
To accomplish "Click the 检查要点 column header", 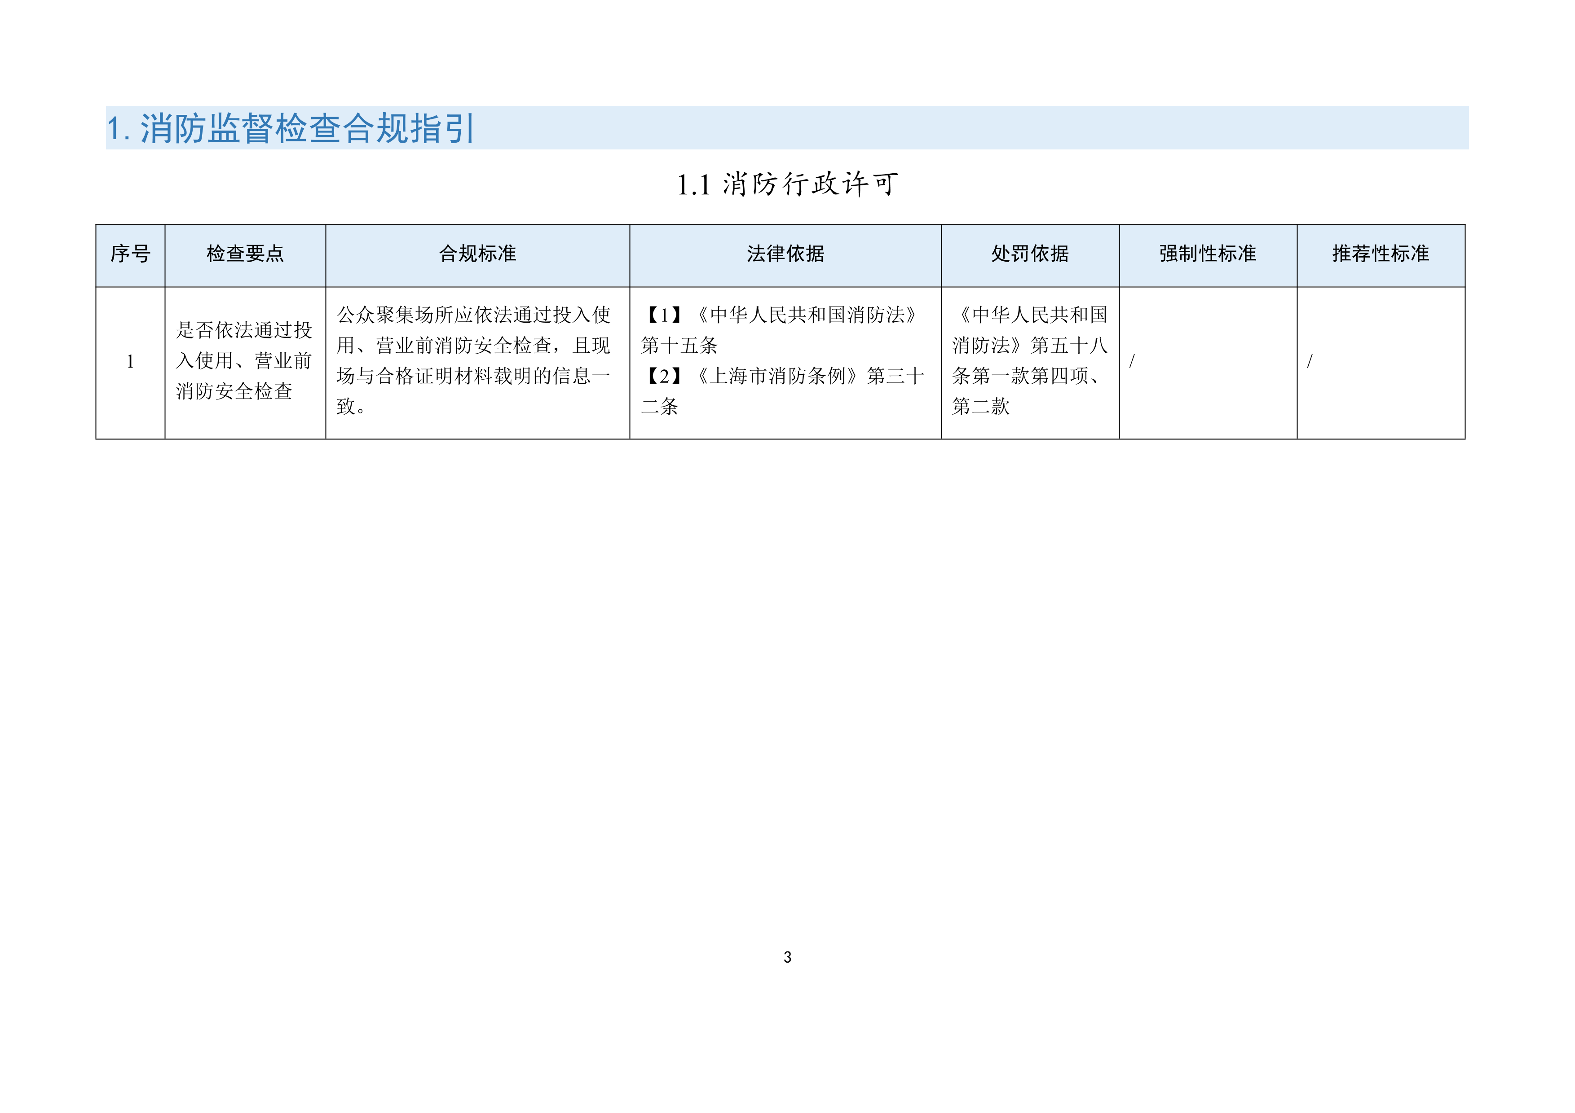I will tap(245, 254).
